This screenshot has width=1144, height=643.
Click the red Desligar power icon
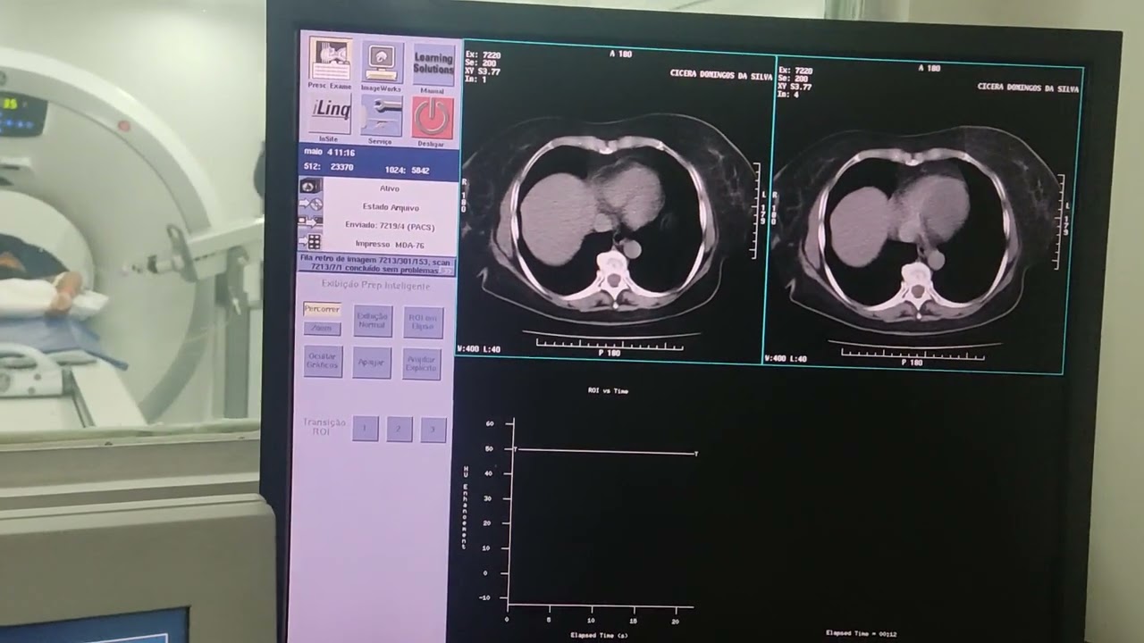[433, 119]
